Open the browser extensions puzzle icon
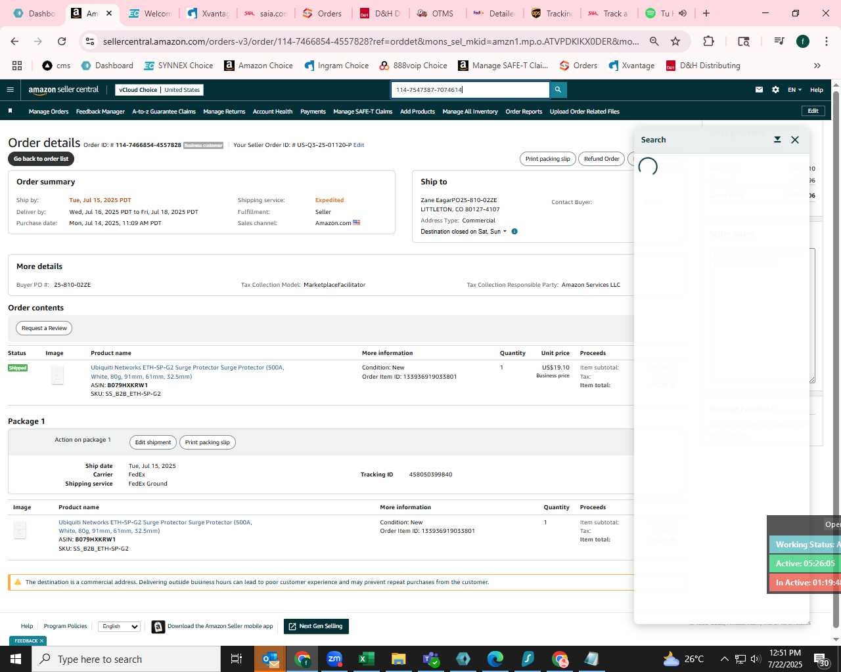The image size is (841, 672). pos(708,41)
